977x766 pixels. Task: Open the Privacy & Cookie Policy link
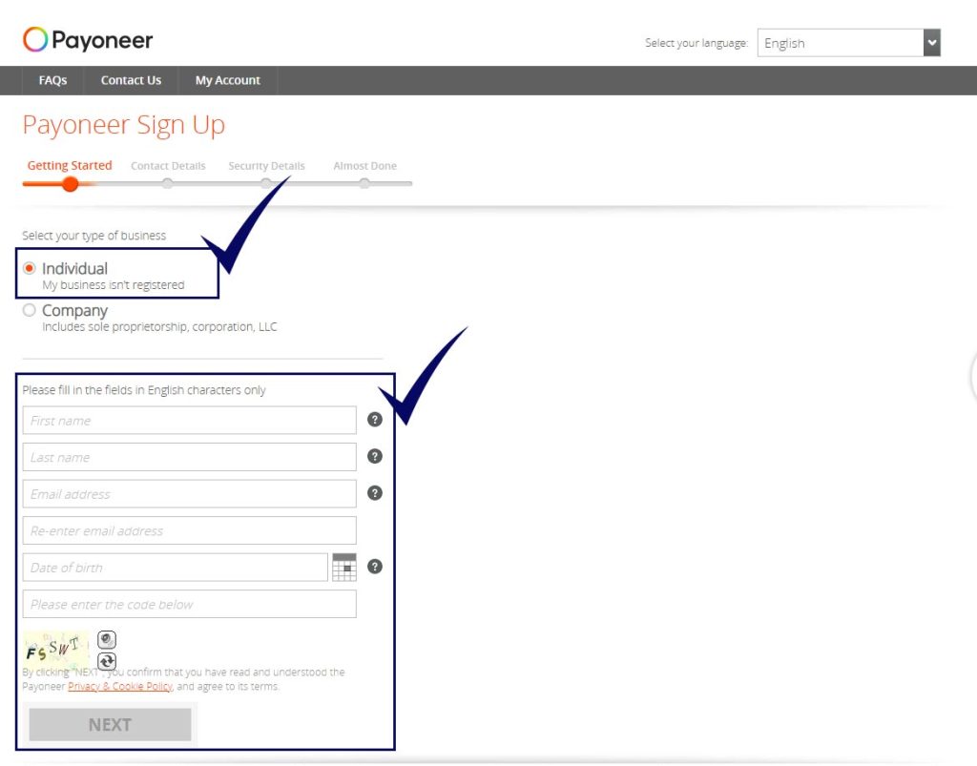click(120, 686)
